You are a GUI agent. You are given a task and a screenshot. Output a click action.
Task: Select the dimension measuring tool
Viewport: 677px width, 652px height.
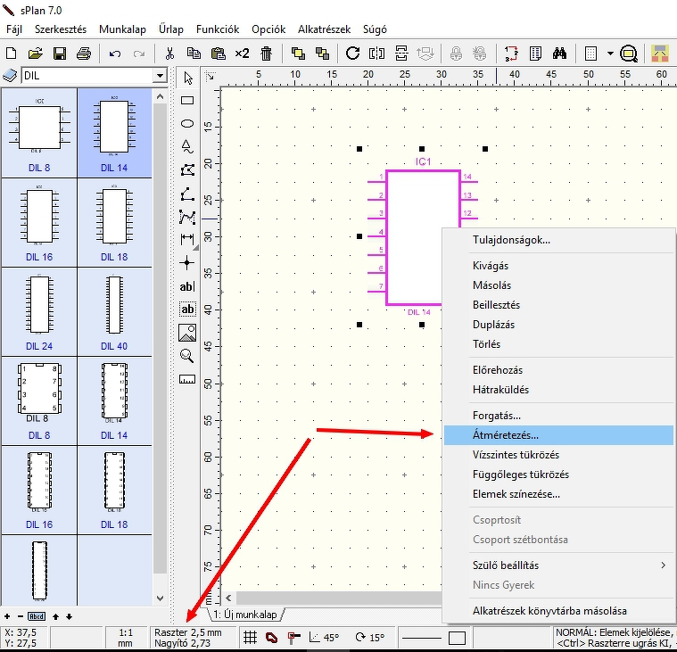[187, 239]
